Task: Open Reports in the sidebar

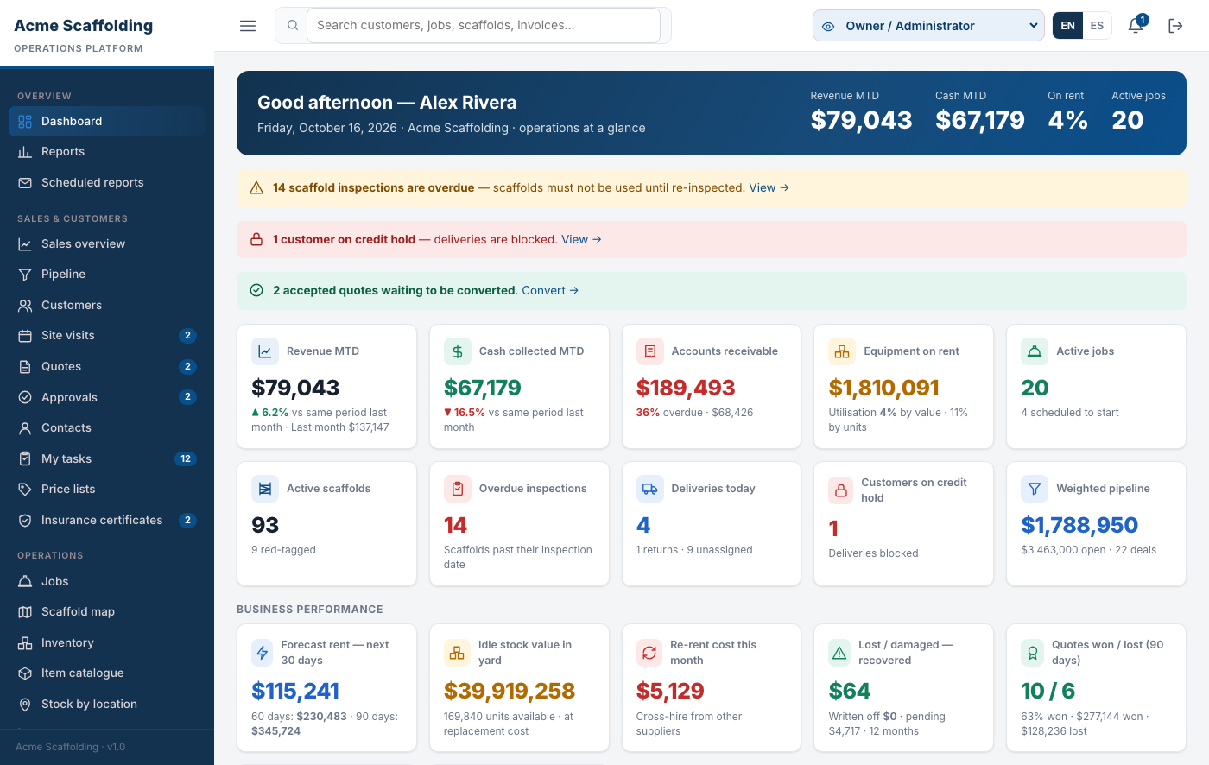Action: [107, 152]
